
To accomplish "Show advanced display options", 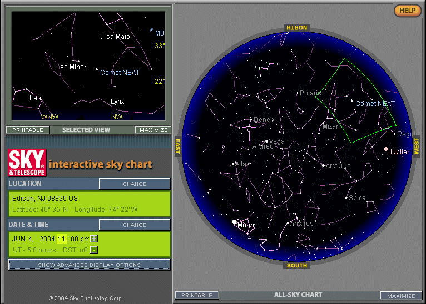I will click(89, 265).
